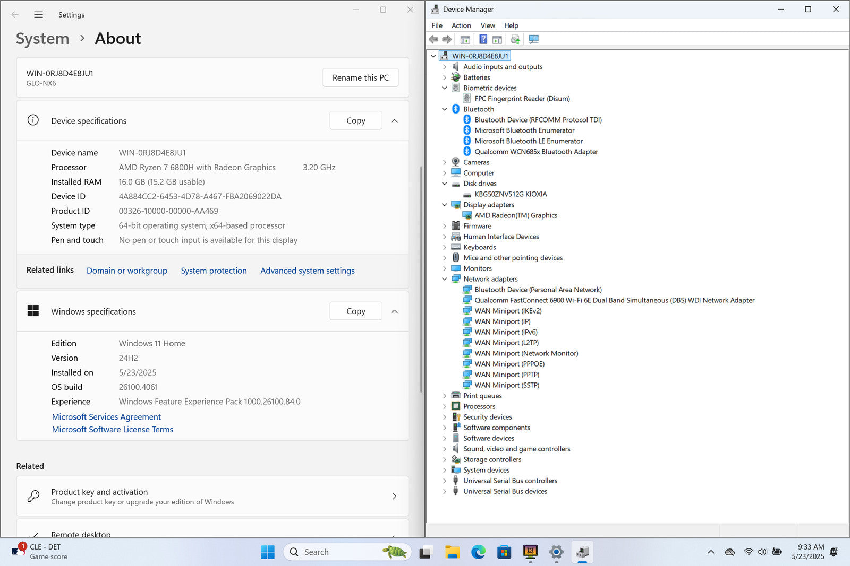
Task: Open the Settings hamburger navigation menu
Action: click(38, 15)
